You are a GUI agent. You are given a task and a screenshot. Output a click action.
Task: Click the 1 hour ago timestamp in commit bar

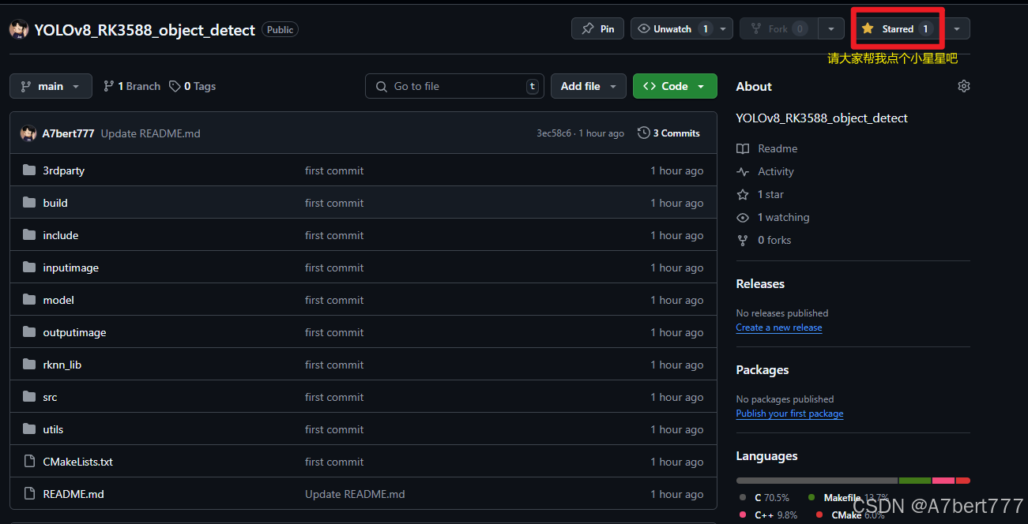[601, 133]
